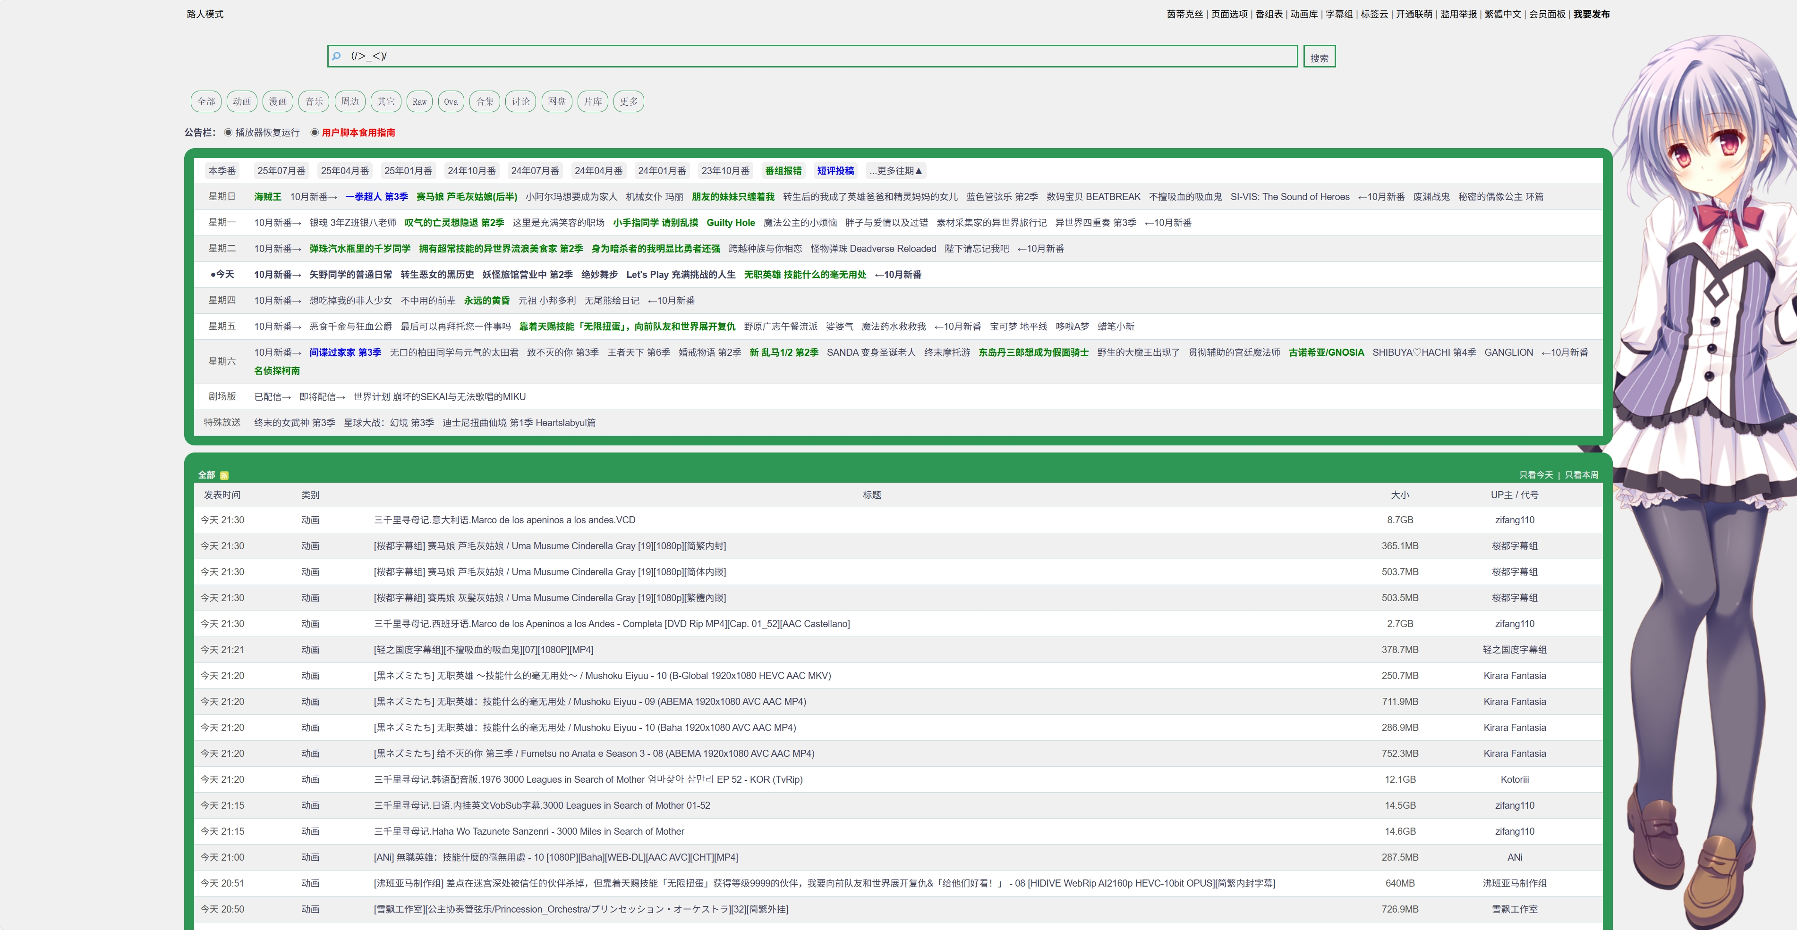Open 海贼王 in Sunday schedule row

[x=268, y=197]
